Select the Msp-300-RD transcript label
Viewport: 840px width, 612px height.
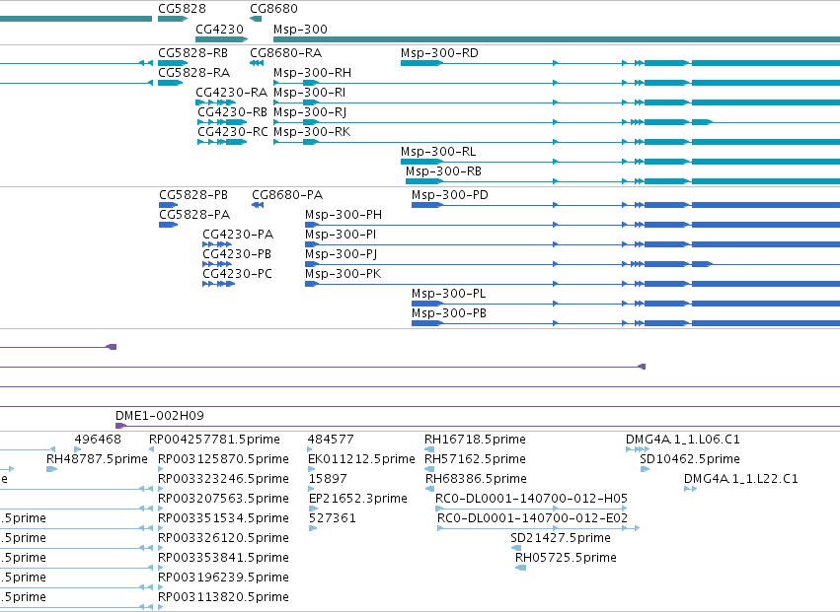pyautogui.click(x=439, y=53)
